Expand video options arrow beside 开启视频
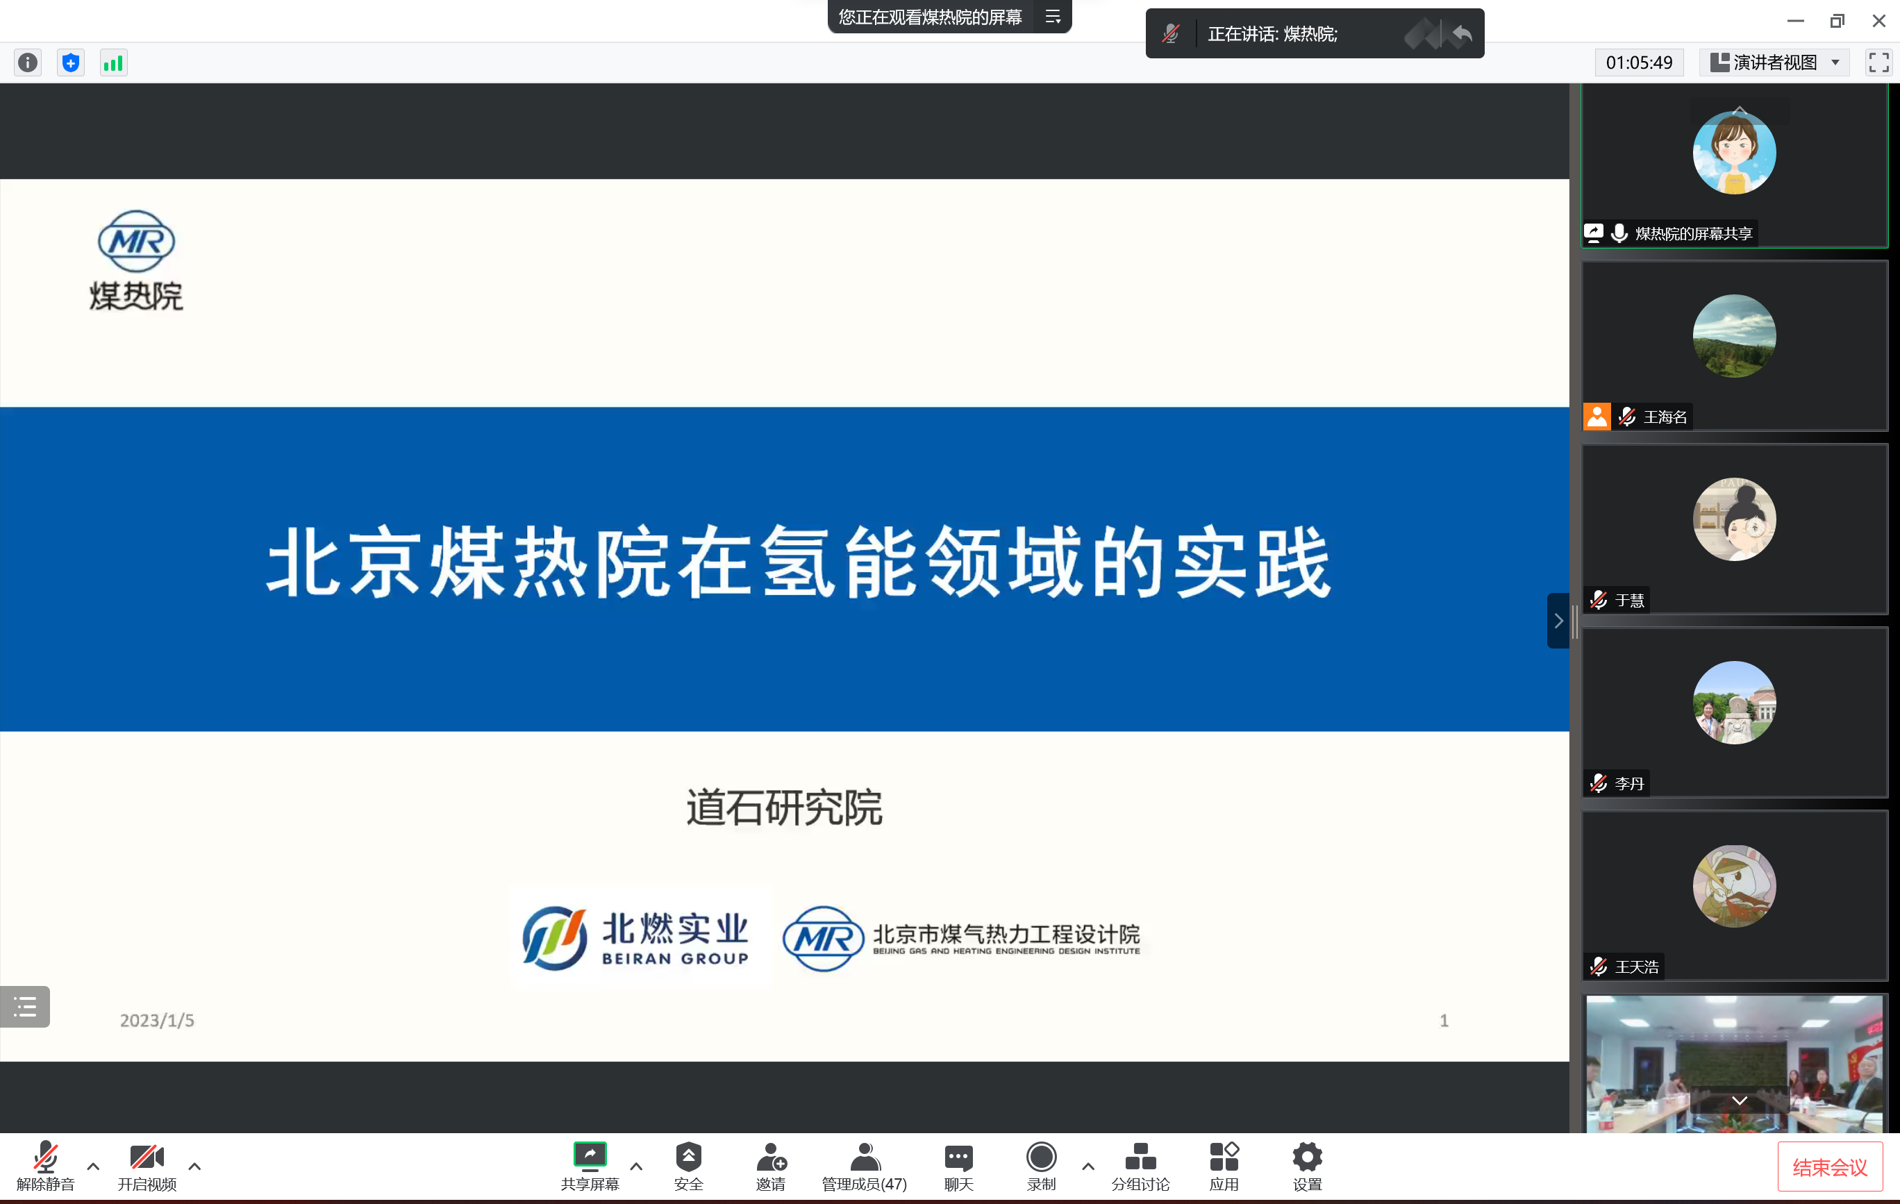This screenshot has width=1900, height=1204. (195, 1165)
